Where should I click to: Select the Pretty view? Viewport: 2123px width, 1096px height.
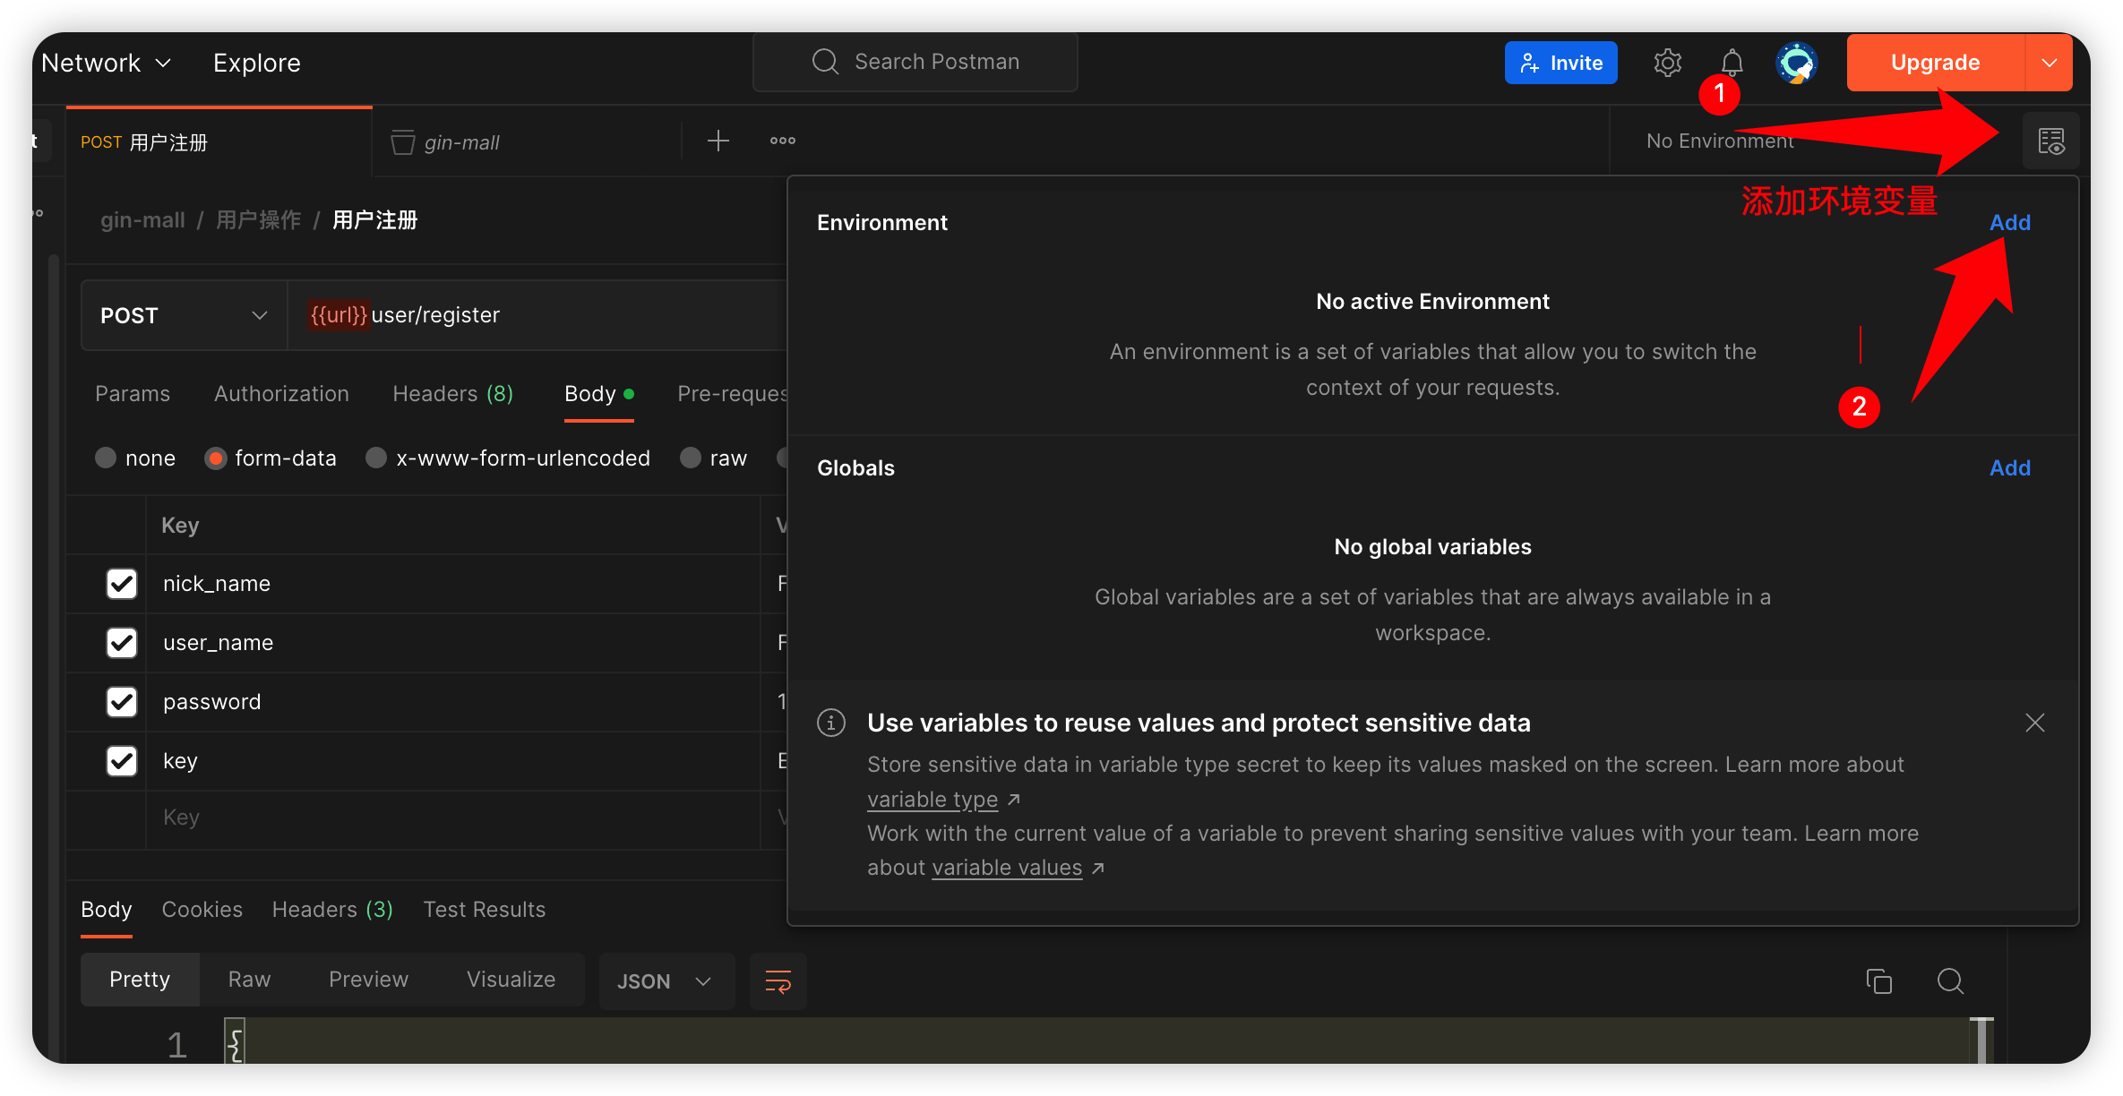(140, 980)
